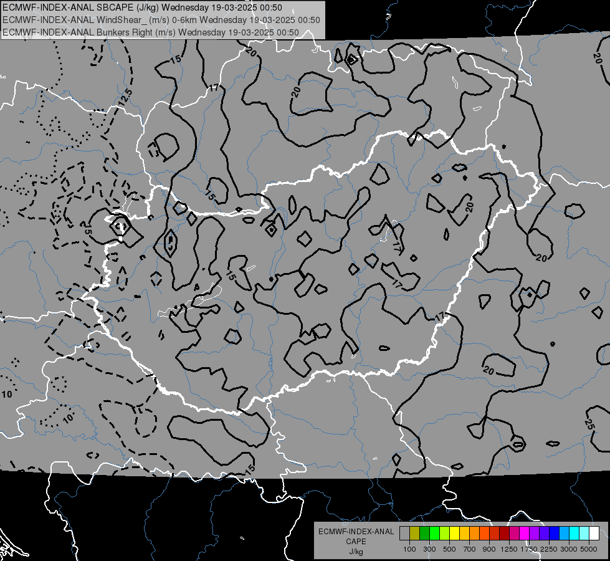The height and width of the screenshot is (561, 610).
Task: Click the 1250 tick value in legend
Action: pos(509,549)
